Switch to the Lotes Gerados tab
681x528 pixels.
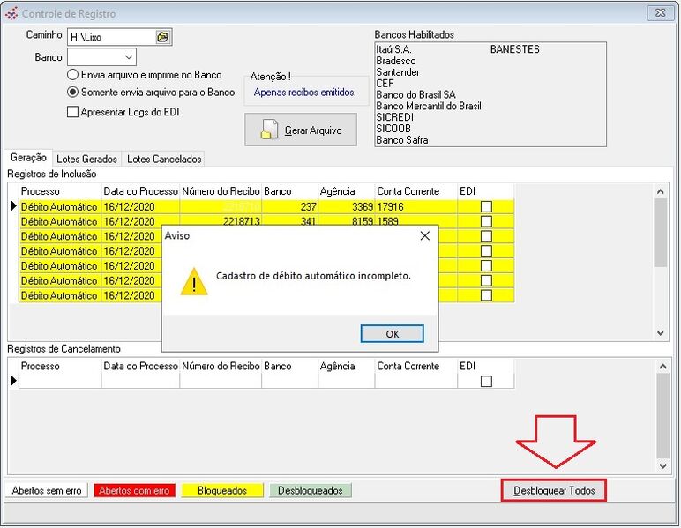click(x=86, y=160)
